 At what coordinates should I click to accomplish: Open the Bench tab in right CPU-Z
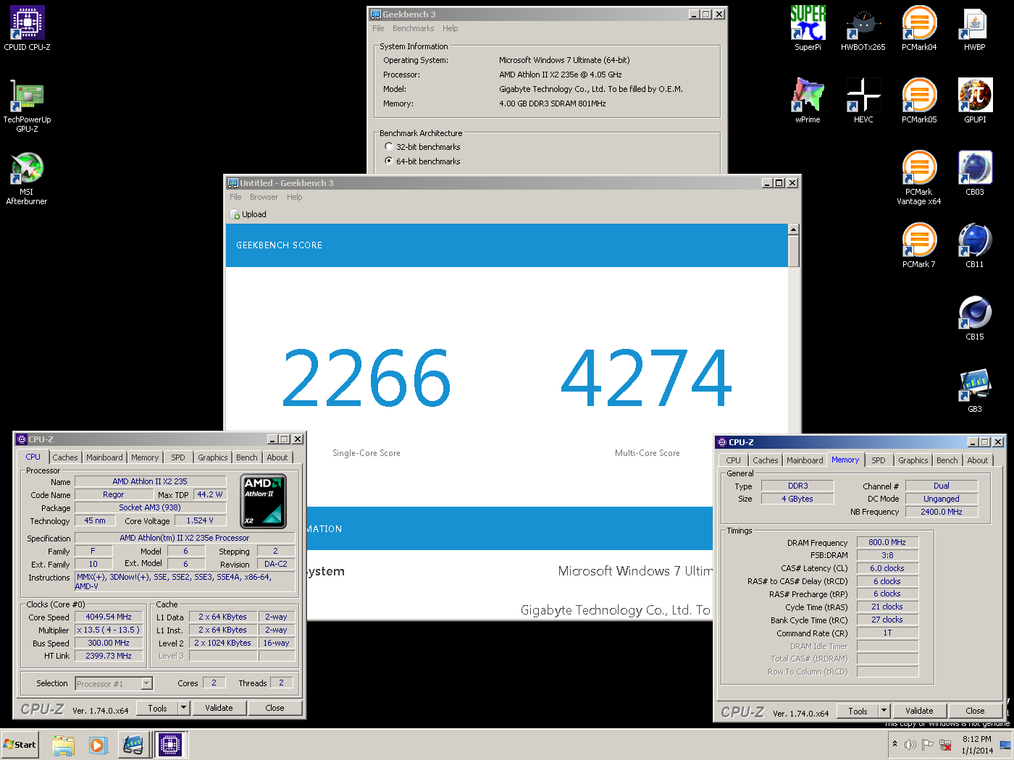[x=947, y=460]
